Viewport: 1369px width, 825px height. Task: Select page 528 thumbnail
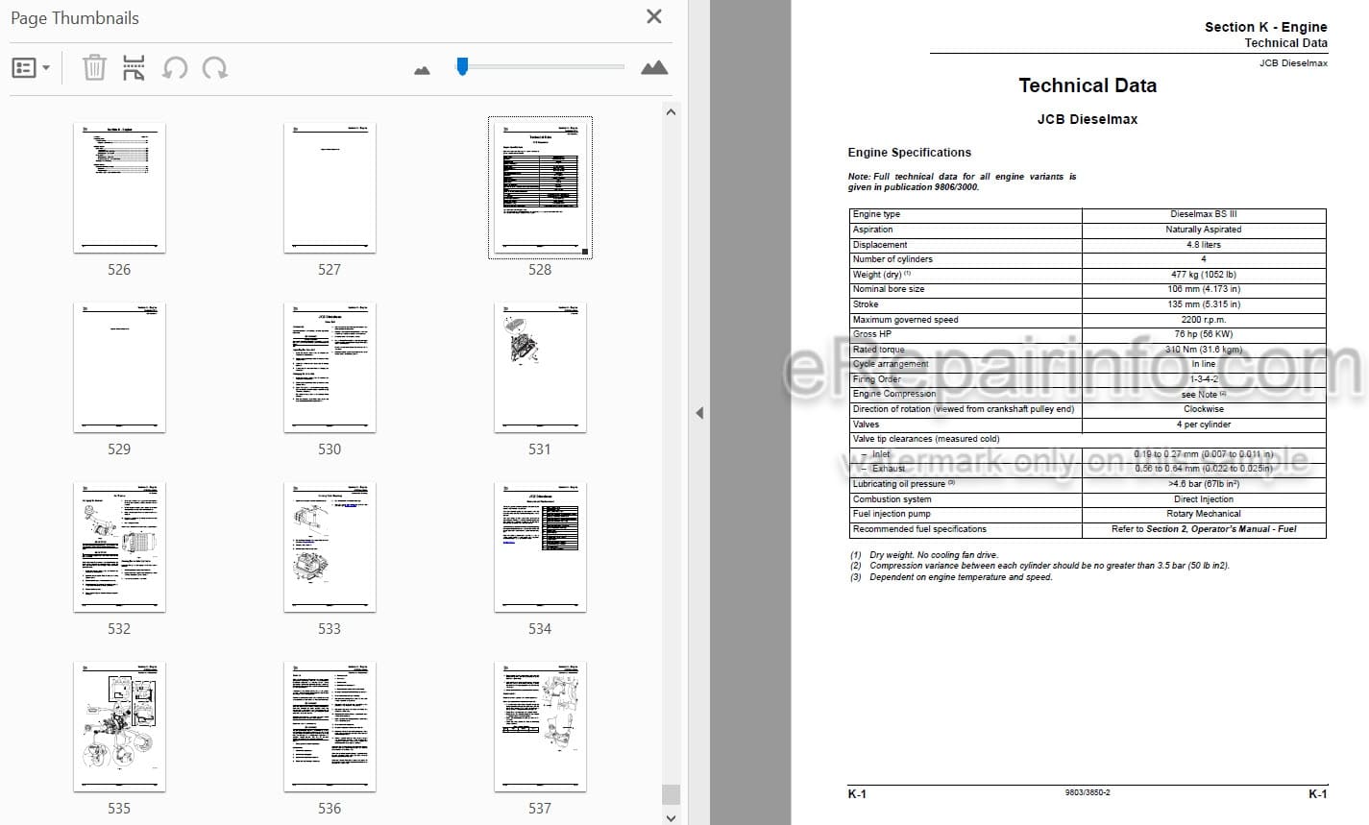(540, 187)
